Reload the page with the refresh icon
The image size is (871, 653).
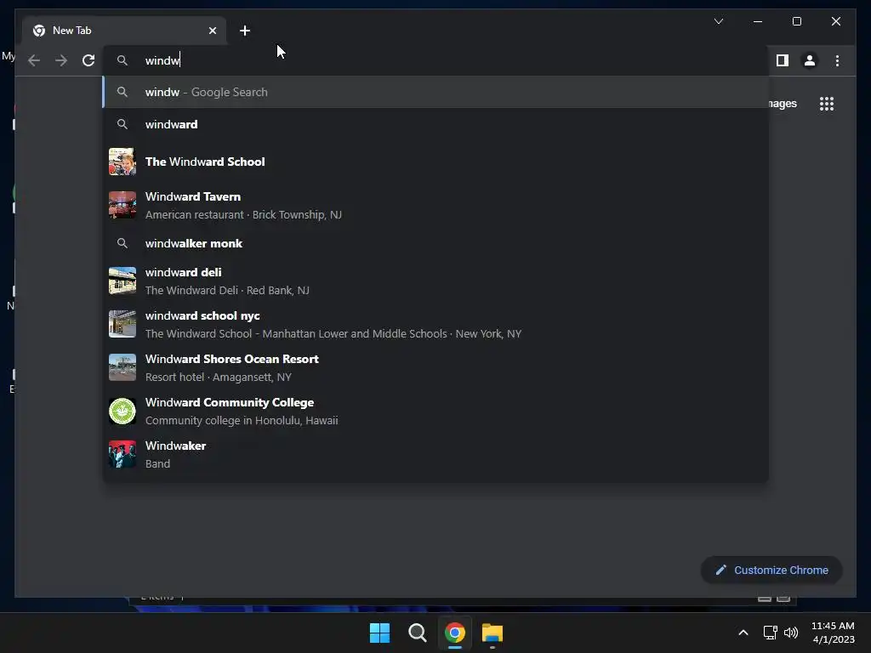click(x=88, y=60)
